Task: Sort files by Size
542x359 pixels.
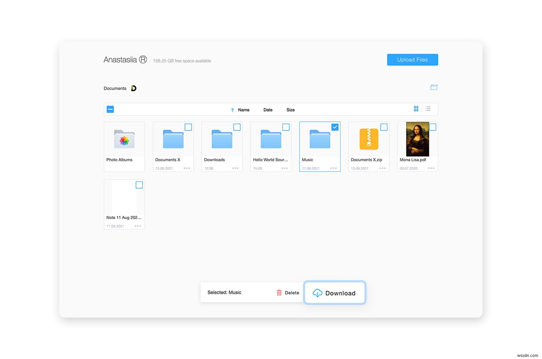Action: (x=290, y=110)
